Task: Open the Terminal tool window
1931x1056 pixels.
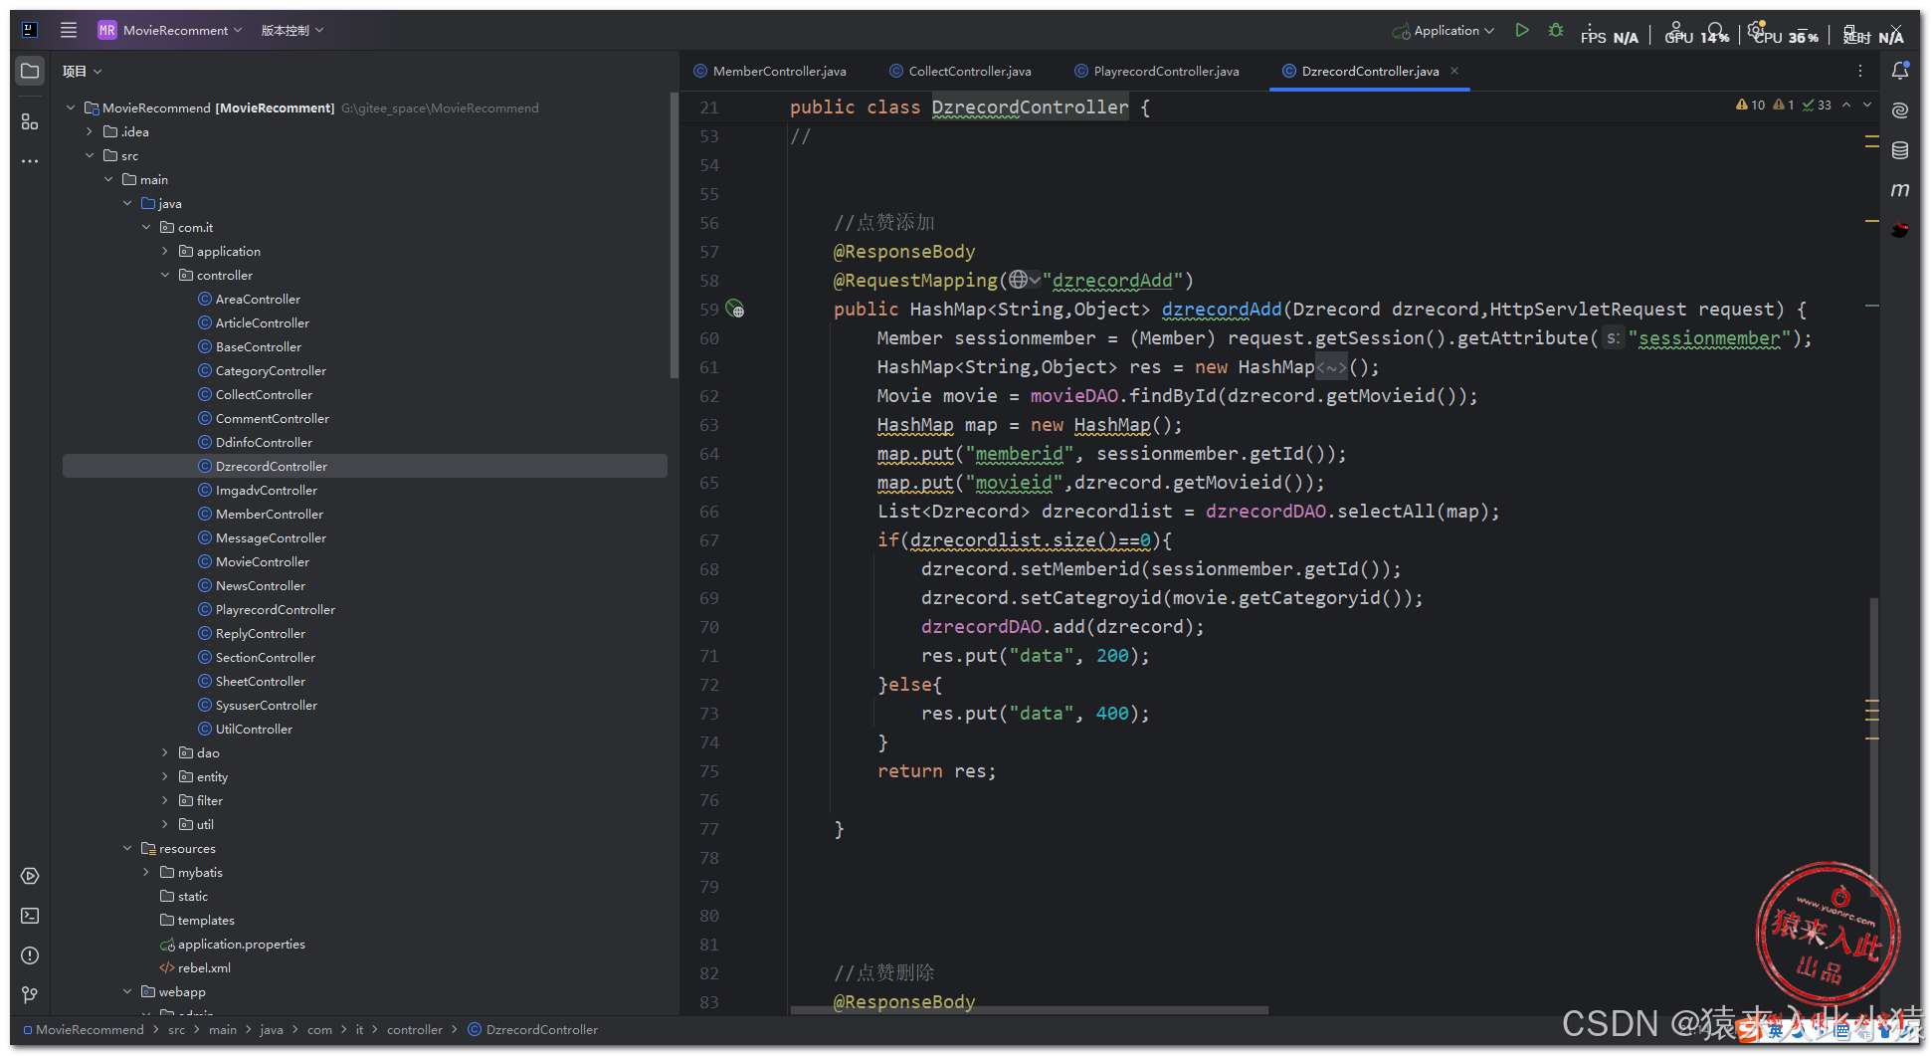Action: coord(30,916)
